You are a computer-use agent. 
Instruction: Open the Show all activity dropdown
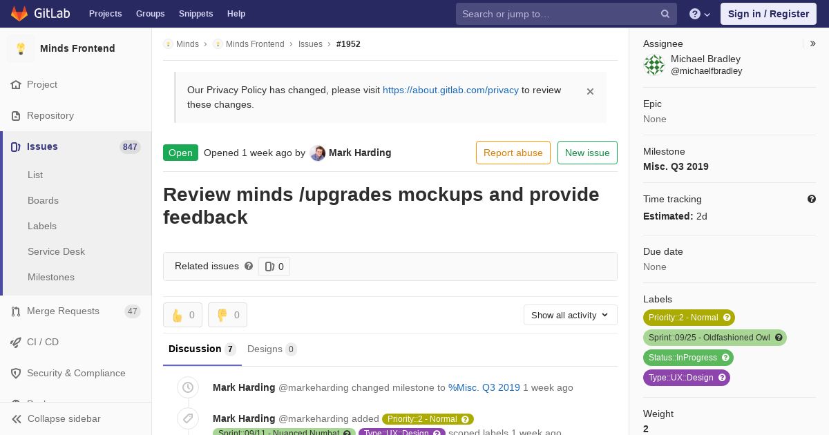(x=571, y=315)
